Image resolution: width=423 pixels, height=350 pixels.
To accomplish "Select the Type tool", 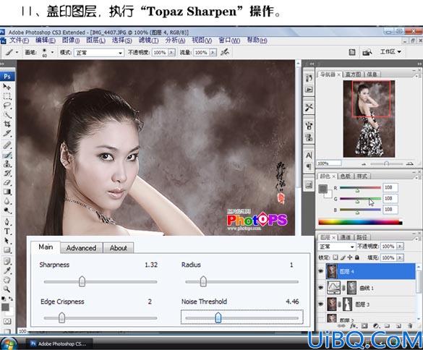I will pos(7,231).
